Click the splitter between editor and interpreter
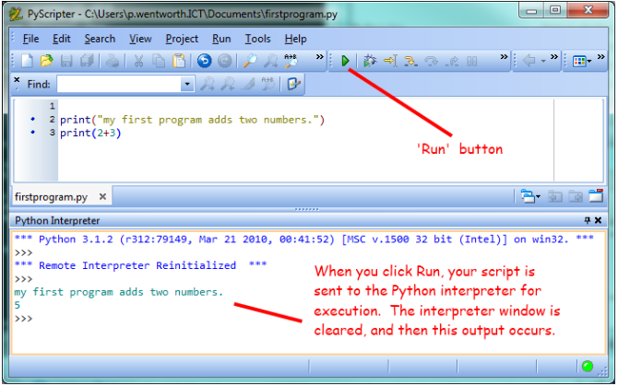 click(307, 210)
